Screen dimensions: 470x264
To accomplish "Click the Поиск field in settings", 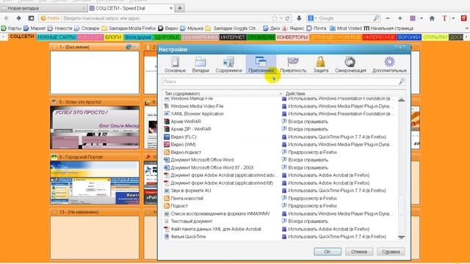I will pyautogui.click(x=283, y=81).
